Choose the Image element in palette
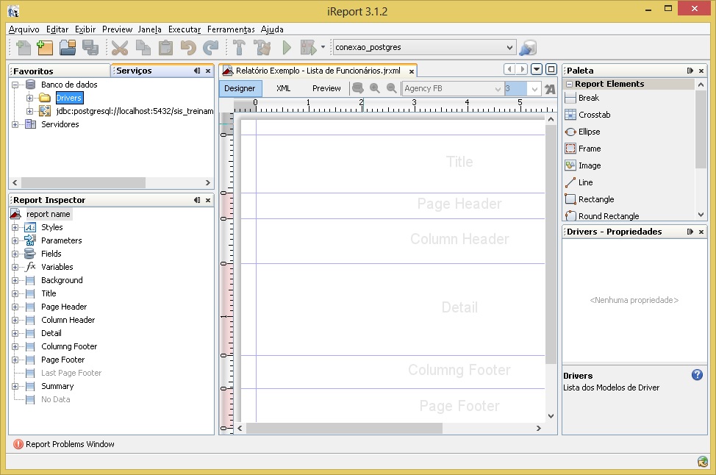The height and width of the screenshot is (475, 716). point(588,165)
